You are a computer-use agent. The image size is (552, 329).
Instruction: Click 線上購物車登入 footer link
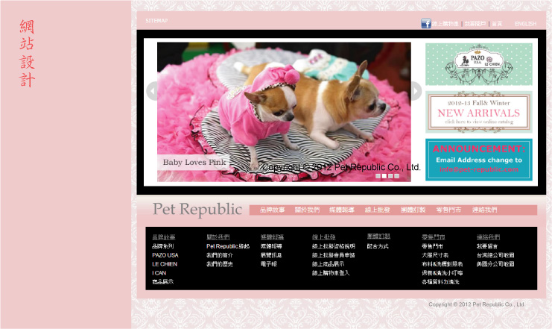click(x=331, y=273)
